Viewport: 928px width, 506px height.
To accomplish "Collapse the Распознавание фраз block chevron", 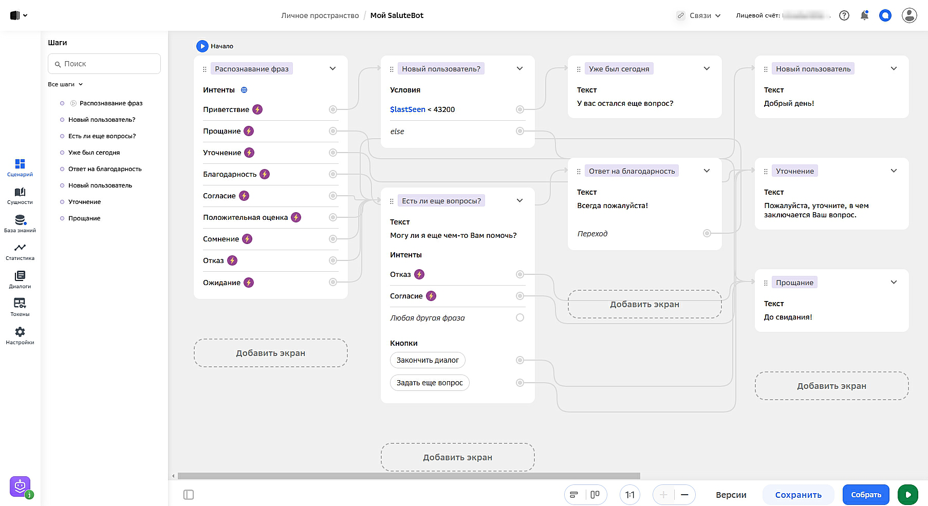I will point(332,69).
